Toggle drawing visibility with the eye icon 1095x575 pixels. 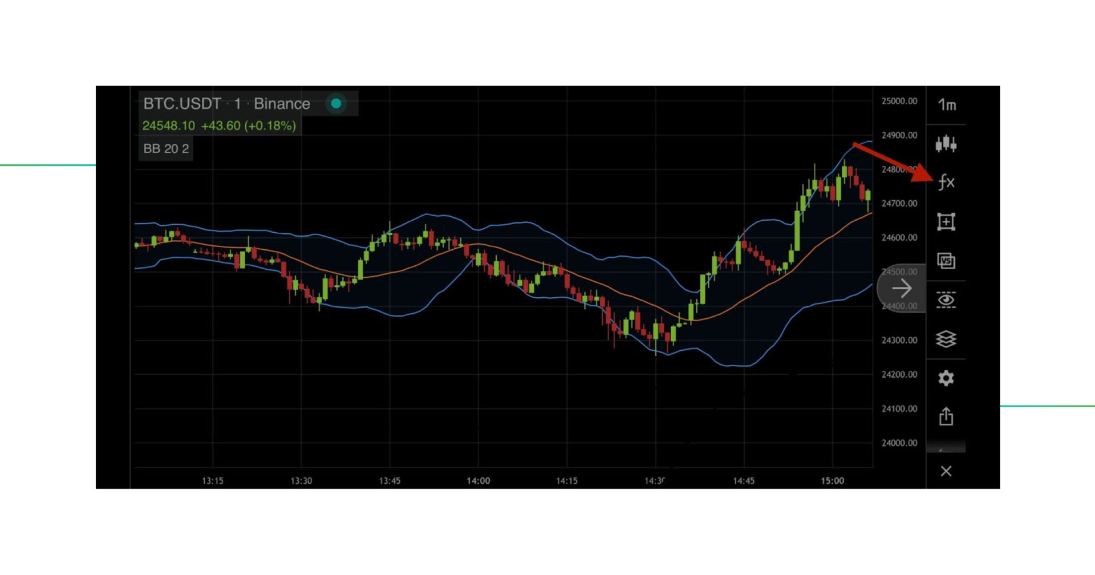pyautogui.click(x=946, y=299)
